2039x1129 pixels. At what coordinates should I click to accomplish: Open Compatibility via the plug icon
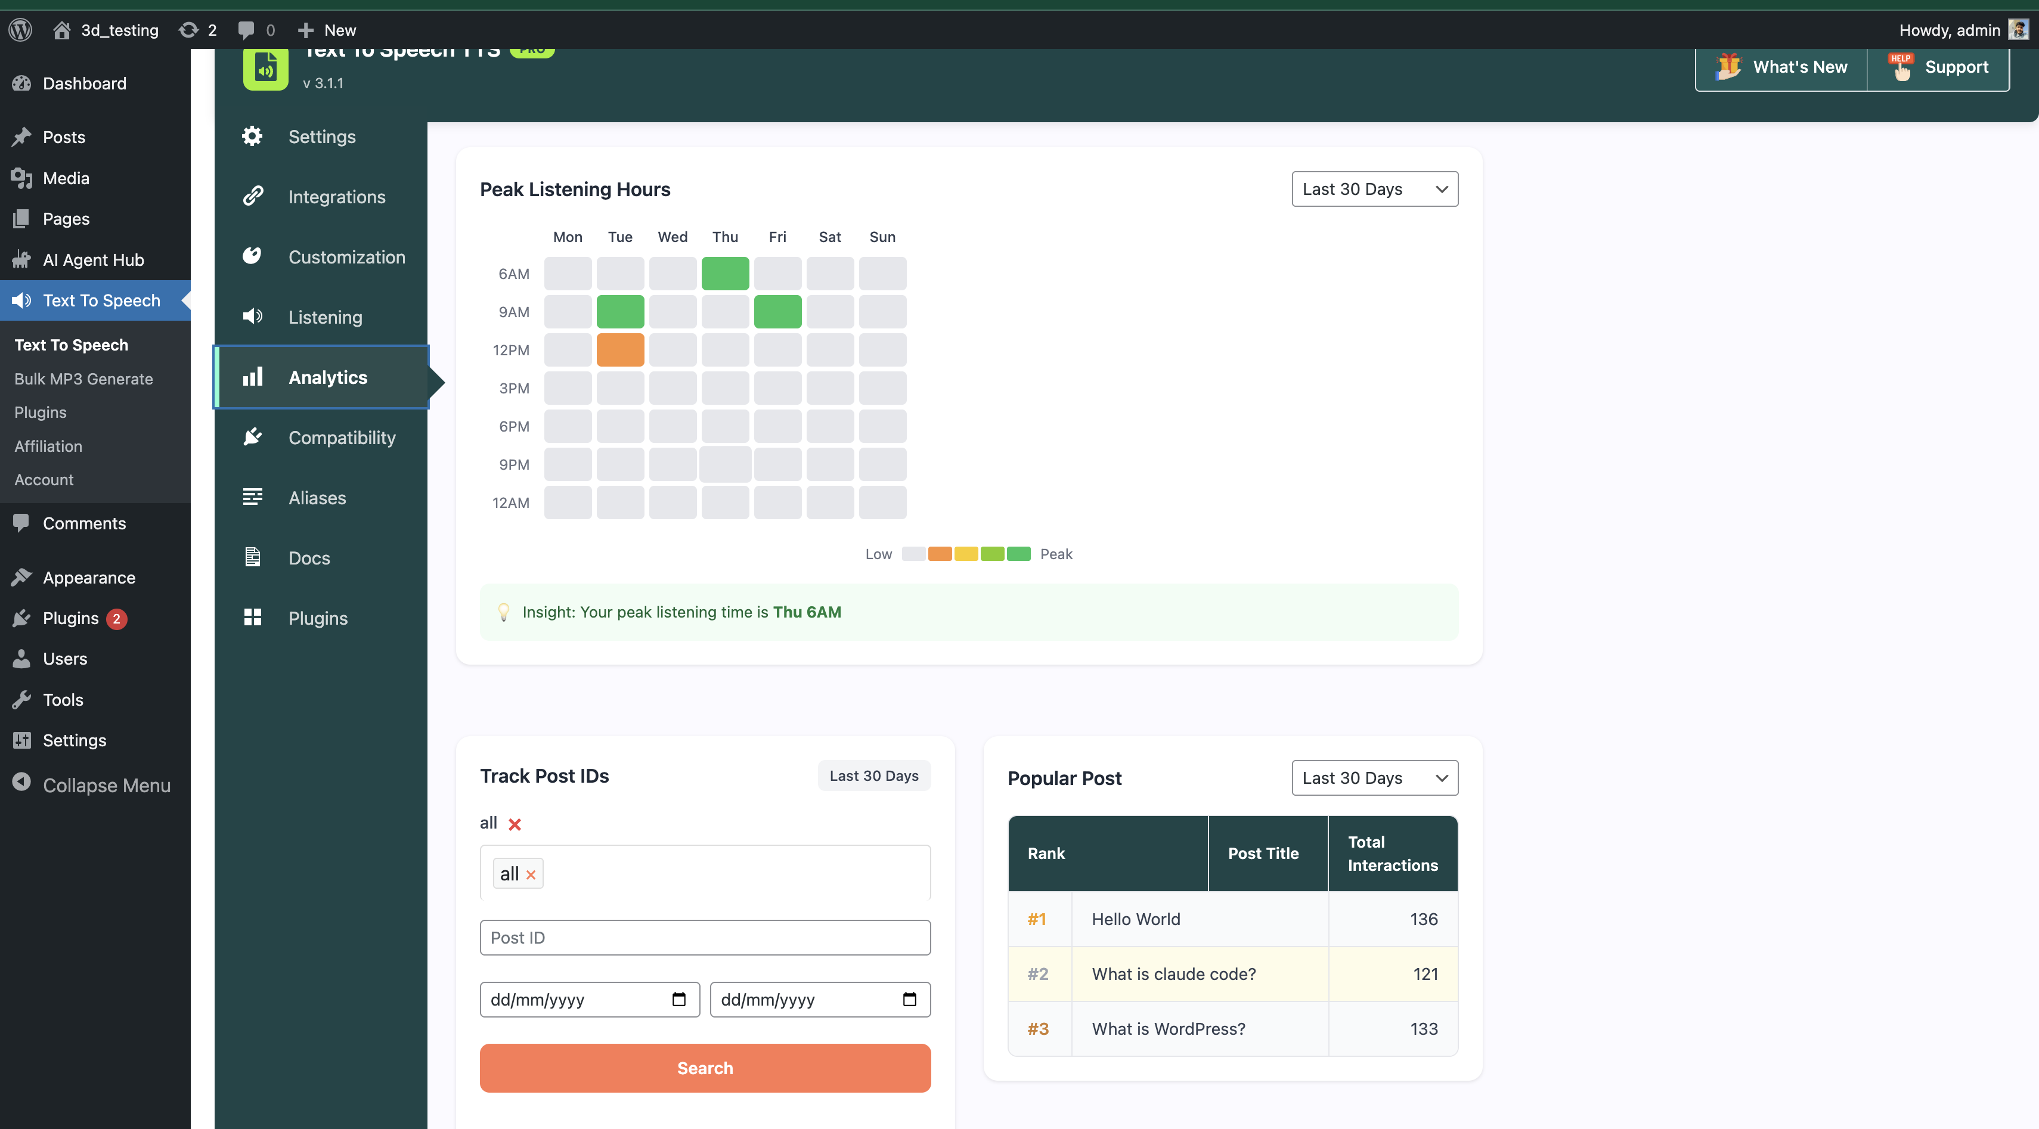[x=252, y=437]
